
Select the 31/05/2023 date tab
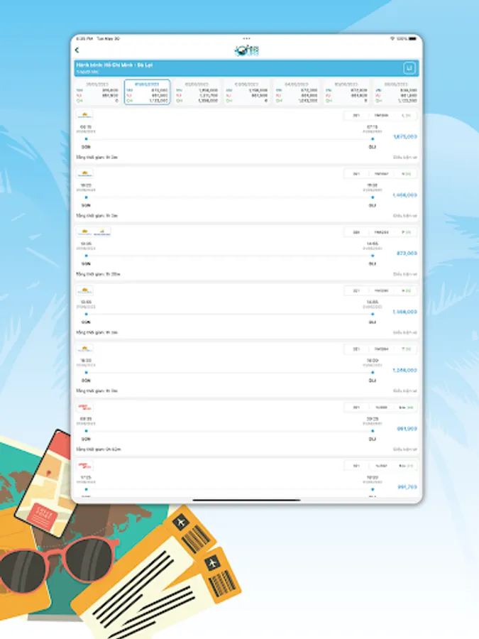98,92
